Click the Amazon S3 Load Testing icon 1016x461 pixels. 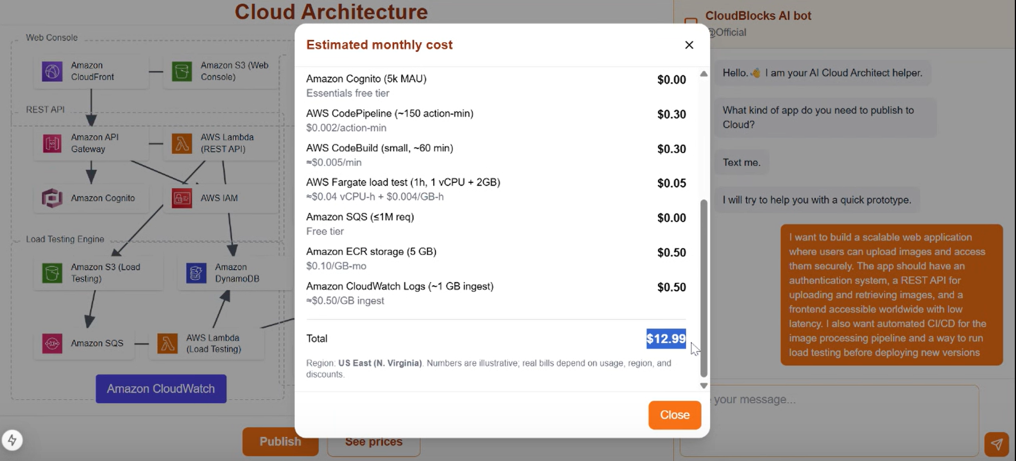point(52,273)
